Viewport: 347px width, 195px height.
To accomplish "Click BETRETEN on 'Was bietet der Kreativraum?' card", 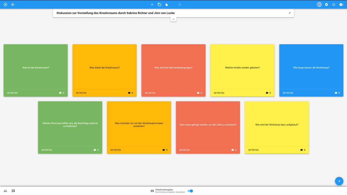I will (x=81, y=93).
